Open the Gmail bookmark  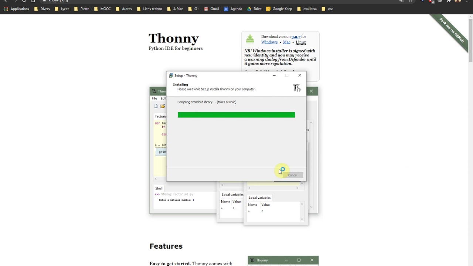pos(211,9)
